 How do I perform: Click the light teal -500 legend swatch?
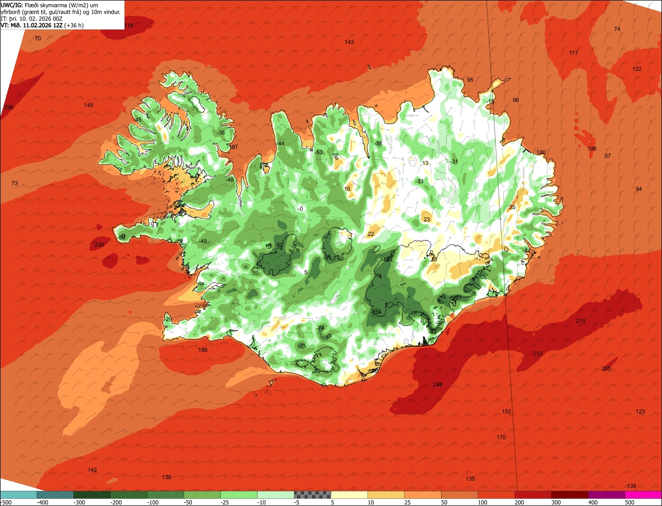point(18,495)
